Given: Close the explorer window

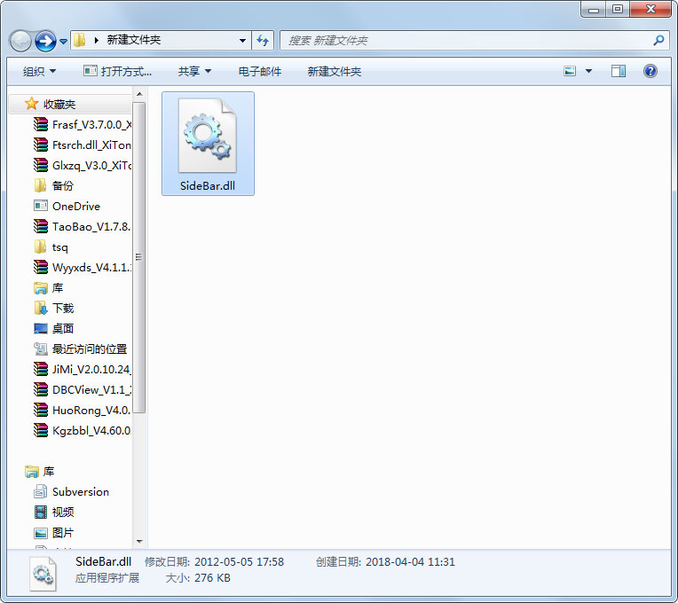Looking at the screenshot, I should tap(650, 10).
